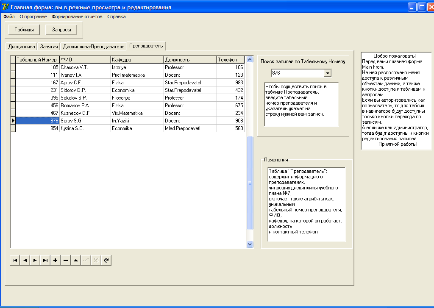Viewport: 434px width, 308px height.
Task: Open the Файл menu
Action: (x=9, y=17)
